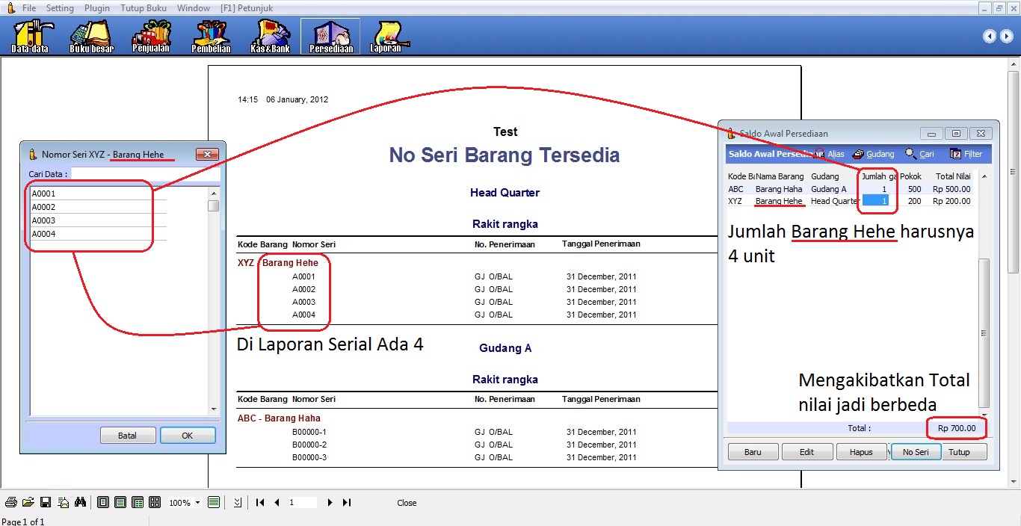This screenshot has width=1021, height=526.
Task: Open the Persediaan module
Action: click(330, 36)
